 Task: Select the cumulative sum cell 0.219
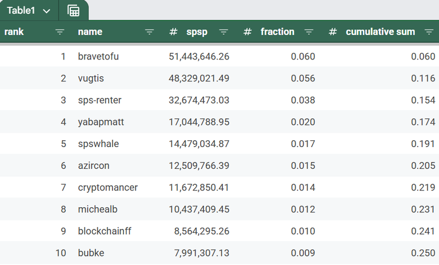[423, 188]
